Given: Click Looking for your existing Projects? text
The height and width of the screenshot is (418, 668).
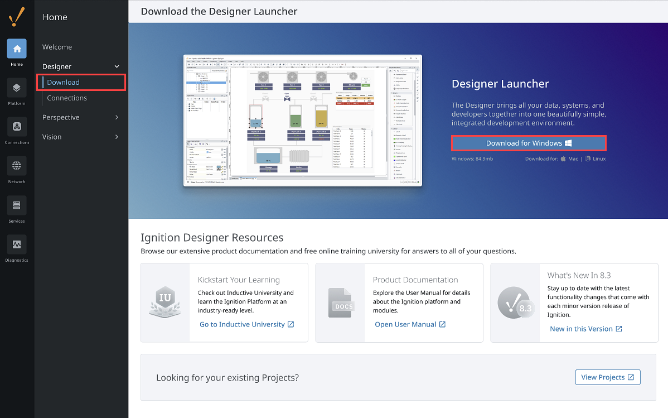Looking at the screenshot, I should pos(227,377).
